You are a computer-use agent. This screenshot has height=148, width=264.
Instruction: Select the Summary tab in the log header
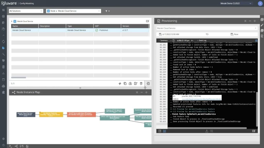pos(164,41)
